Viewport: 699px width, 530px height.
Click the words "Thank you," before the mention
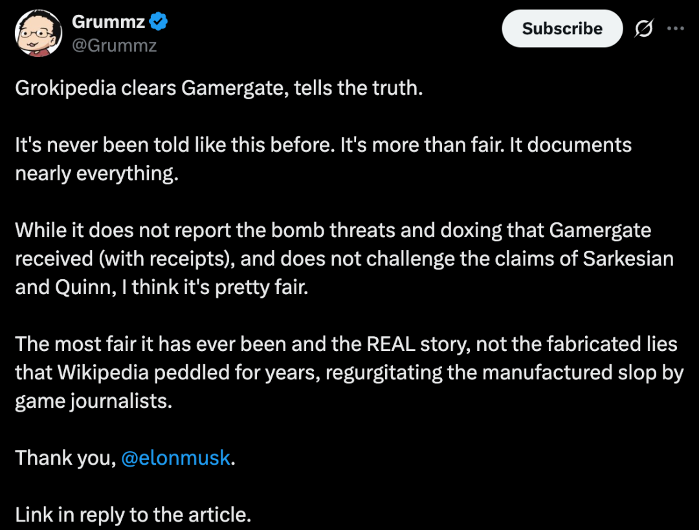(65, 458)
